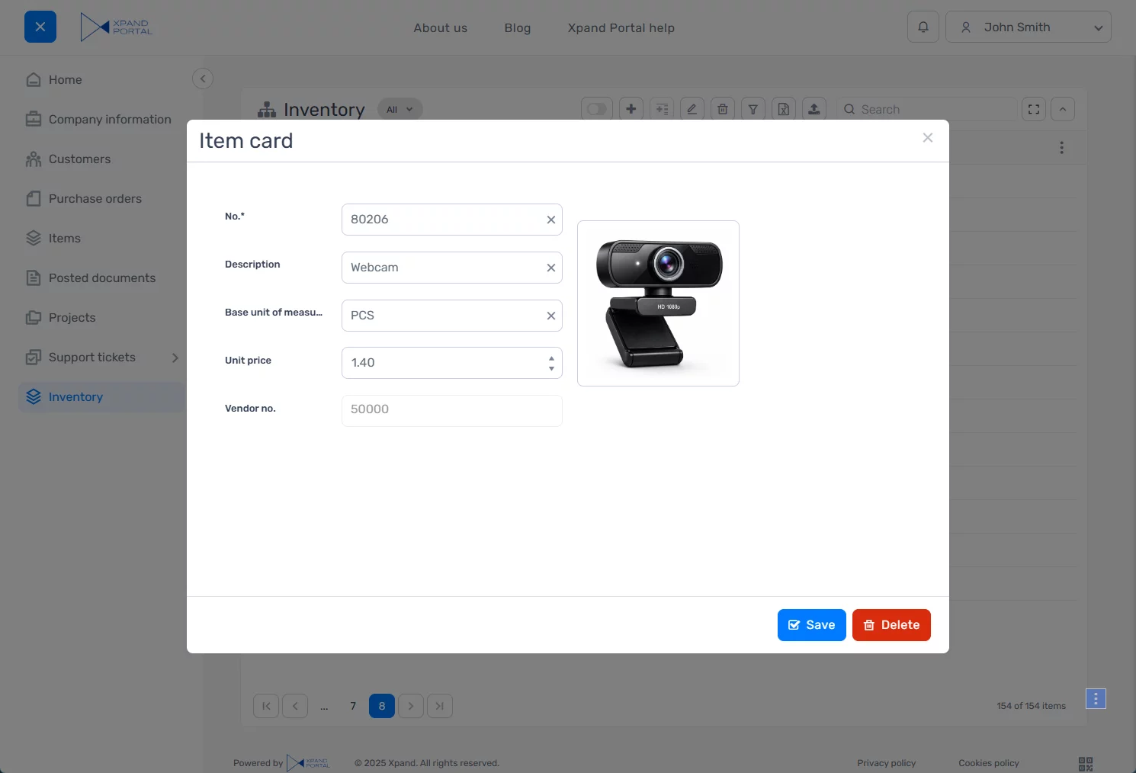1136x773 pixels.
Task: Open the About us menu item
Action: click(440, 28)
